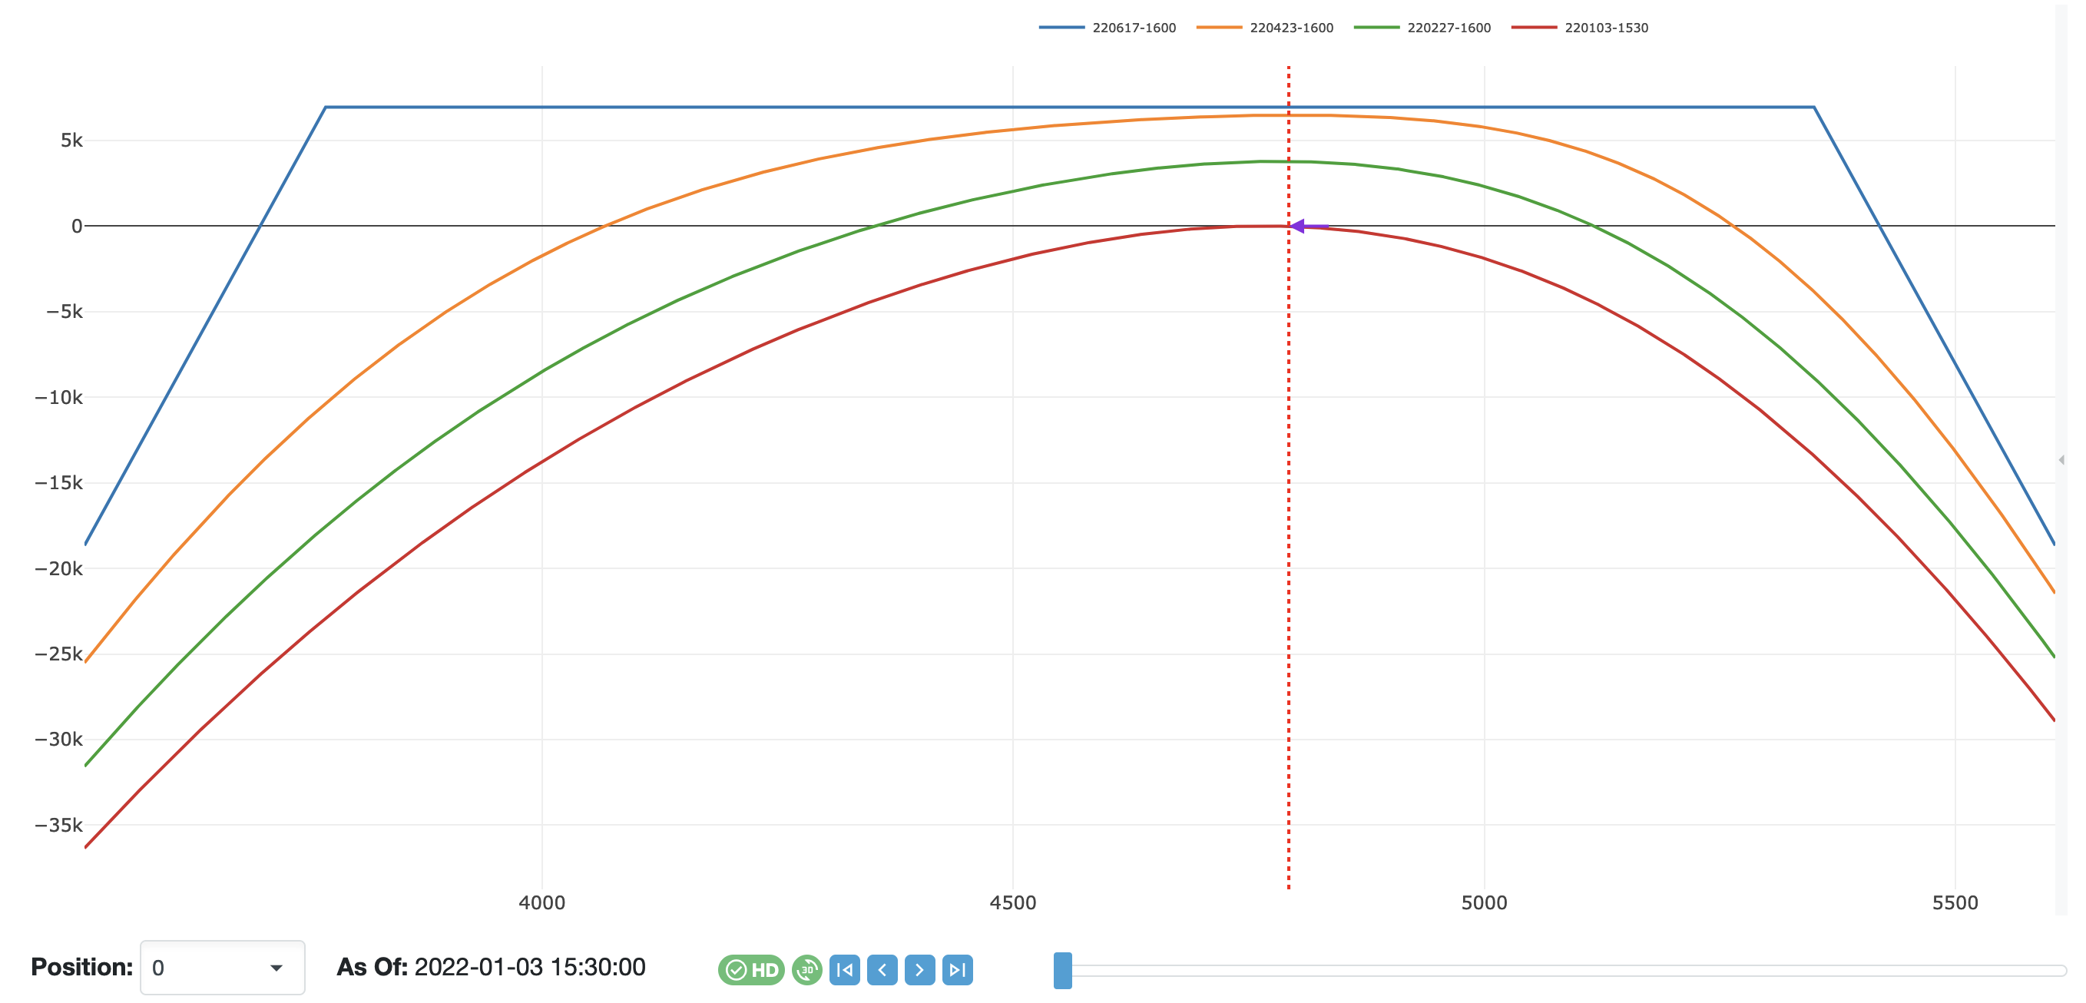Step back to the previous timestamp
The image size is (2086, 1003).
(x=882, y=969)
